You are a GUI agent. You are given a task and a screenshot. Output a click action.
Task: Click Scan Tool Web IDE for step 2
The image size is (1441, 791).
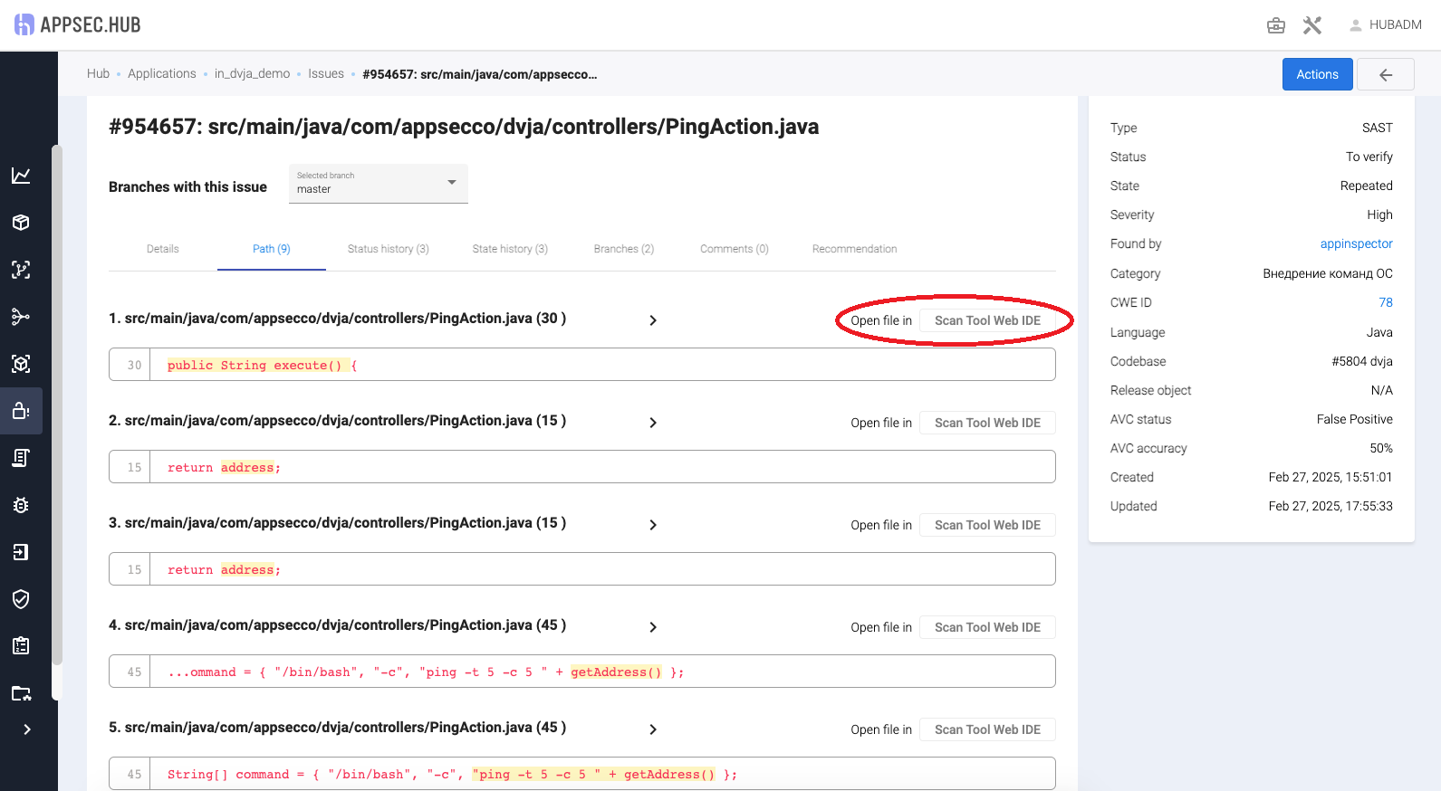[x=987, y=423]
